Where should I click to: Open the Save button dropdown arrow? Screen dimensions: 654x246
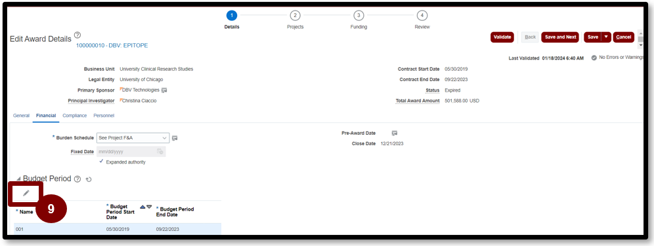tap(606, 37)
